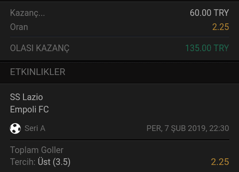Click the soccer ball sport icon
Image resolution: width=239 pixels, height=172 pixels.
coord(15,128)
